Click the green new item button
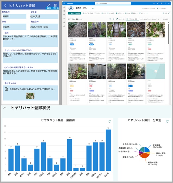Image resolution: width=173 pixels, height=183 pixels. point(74,13)
